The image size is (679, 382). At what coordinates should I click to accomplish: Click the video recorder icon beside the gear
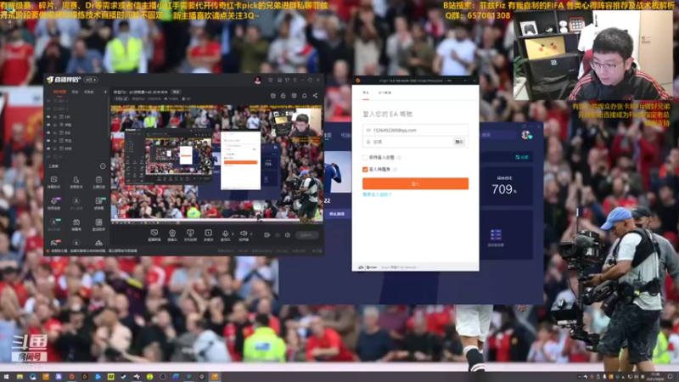(267, 235)
